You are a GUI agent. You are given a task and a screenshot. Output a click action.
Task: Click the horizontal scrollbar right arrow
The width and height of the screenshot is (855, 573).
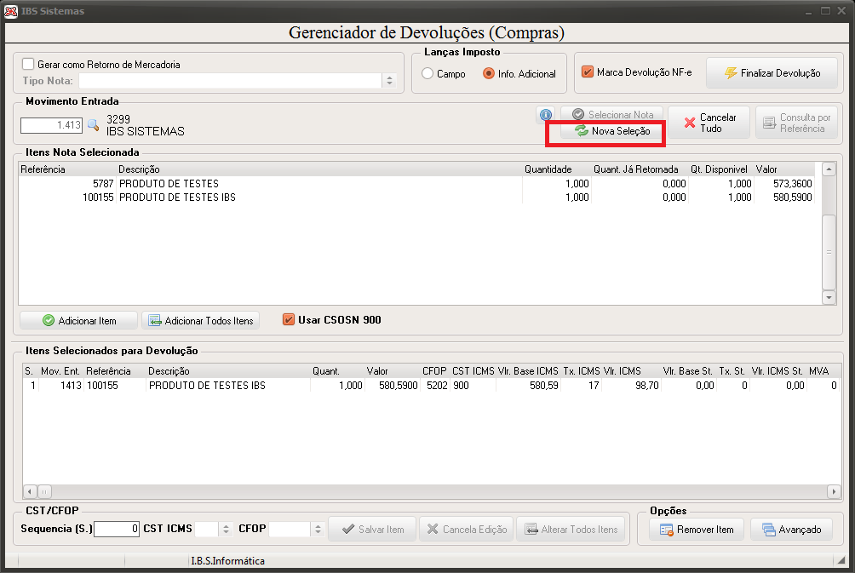pos(834,491)
